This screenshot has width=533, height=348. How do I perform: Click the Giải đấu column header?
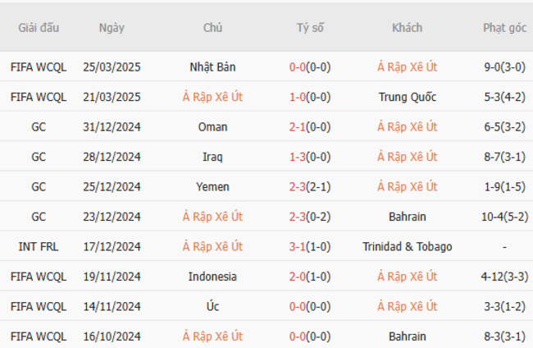pyautogui.click(x=39, y=27)
